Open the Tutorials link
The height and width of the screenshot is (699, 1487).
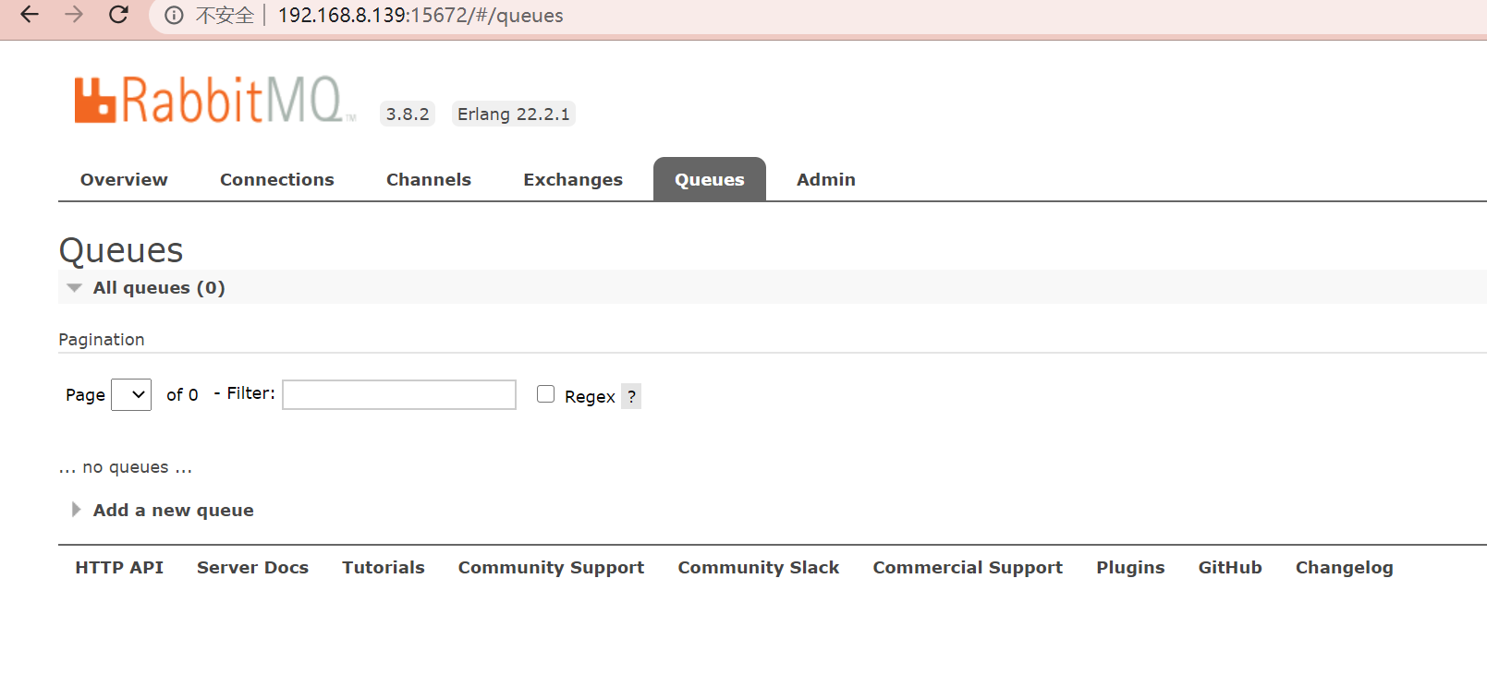point(384,568)
